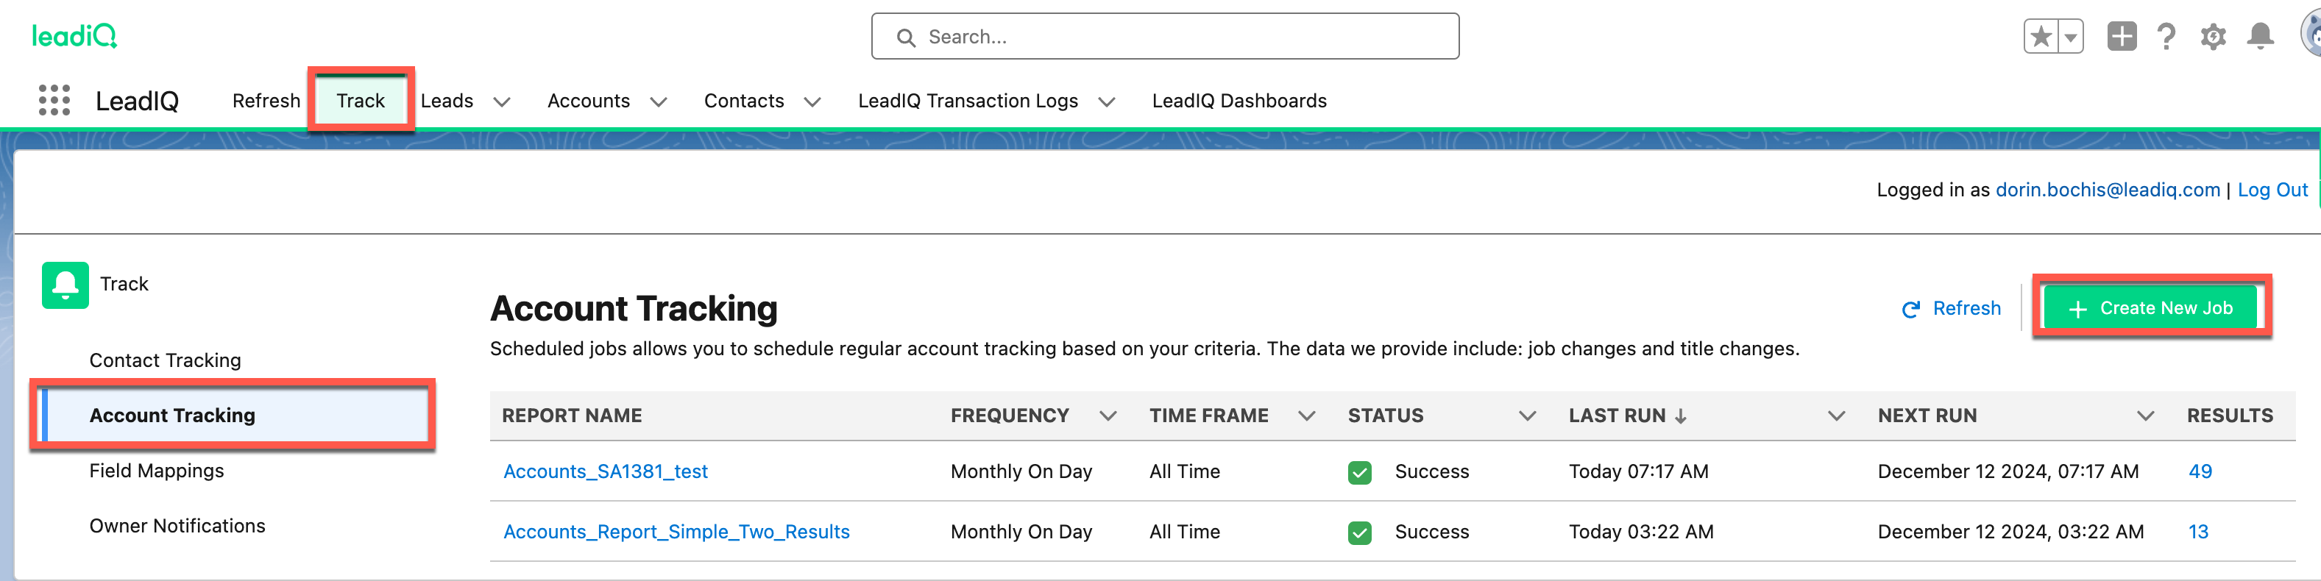Click the favorites star icon

[x=2041, y=37]
